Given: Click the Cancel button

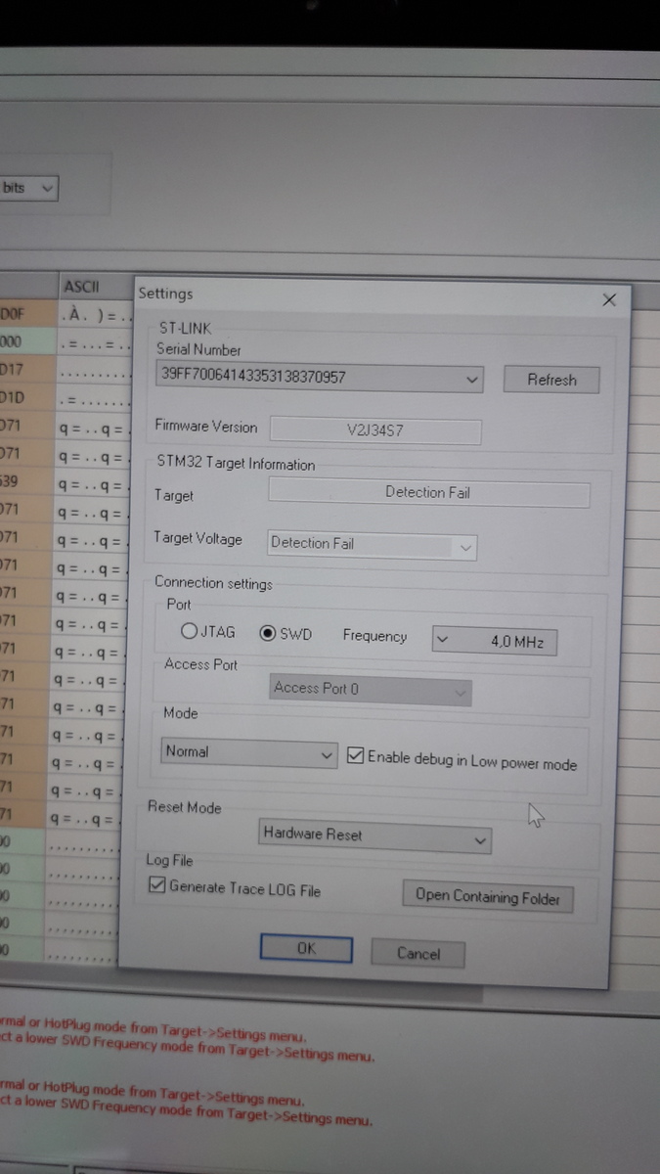Looking at the screenshot, I should tap(418, 953).
